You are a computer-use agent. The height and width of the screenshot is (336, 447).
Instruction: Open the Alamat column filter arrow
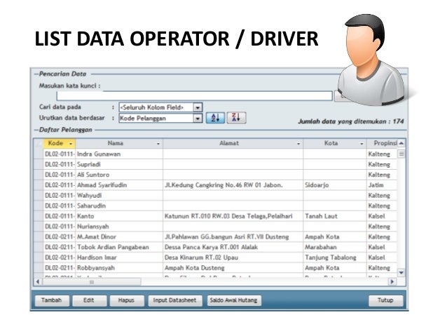point(298,144)
